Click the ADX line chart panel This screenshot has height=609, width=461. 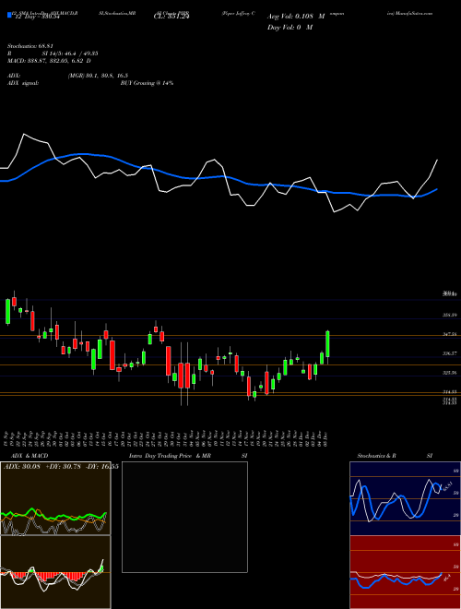(55, 498)
